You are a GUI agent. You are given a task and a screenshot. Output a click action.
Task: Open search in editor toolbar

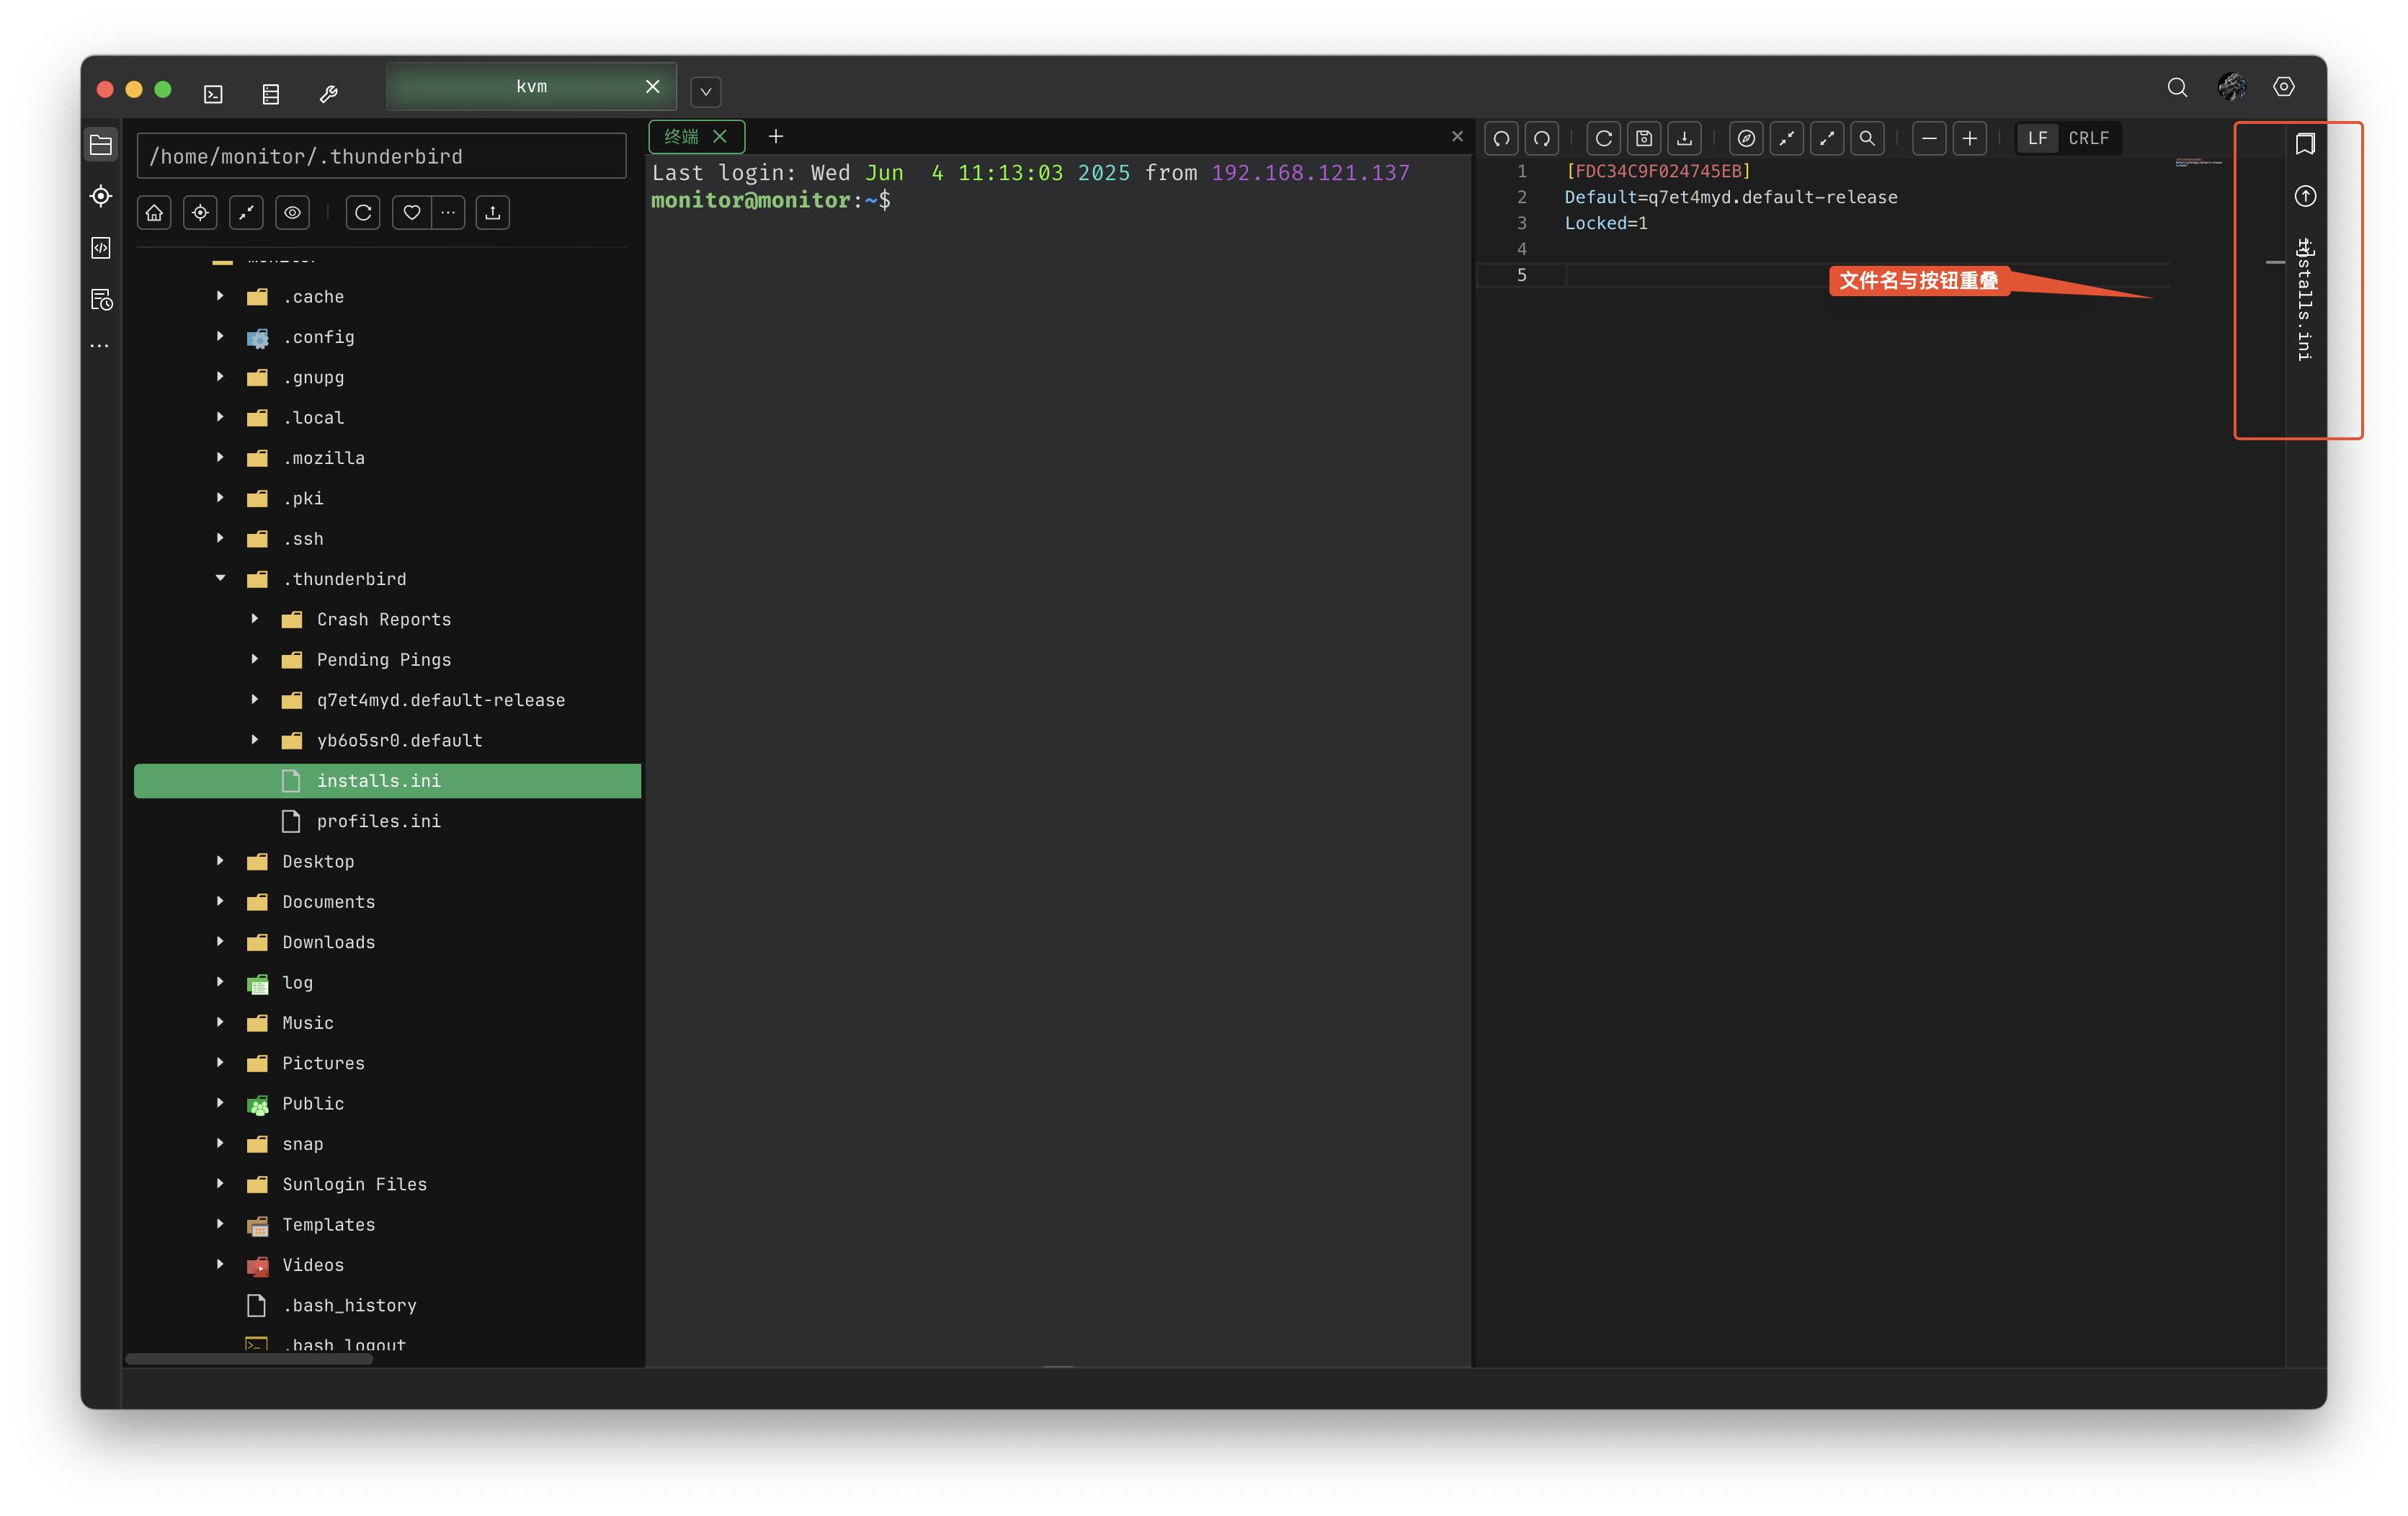pyautogui.click(x=1867, y=139)
